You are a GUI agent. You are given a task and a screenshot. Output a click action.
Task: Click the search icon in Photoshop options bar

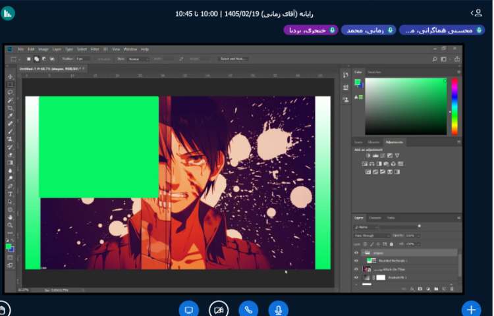435,59
